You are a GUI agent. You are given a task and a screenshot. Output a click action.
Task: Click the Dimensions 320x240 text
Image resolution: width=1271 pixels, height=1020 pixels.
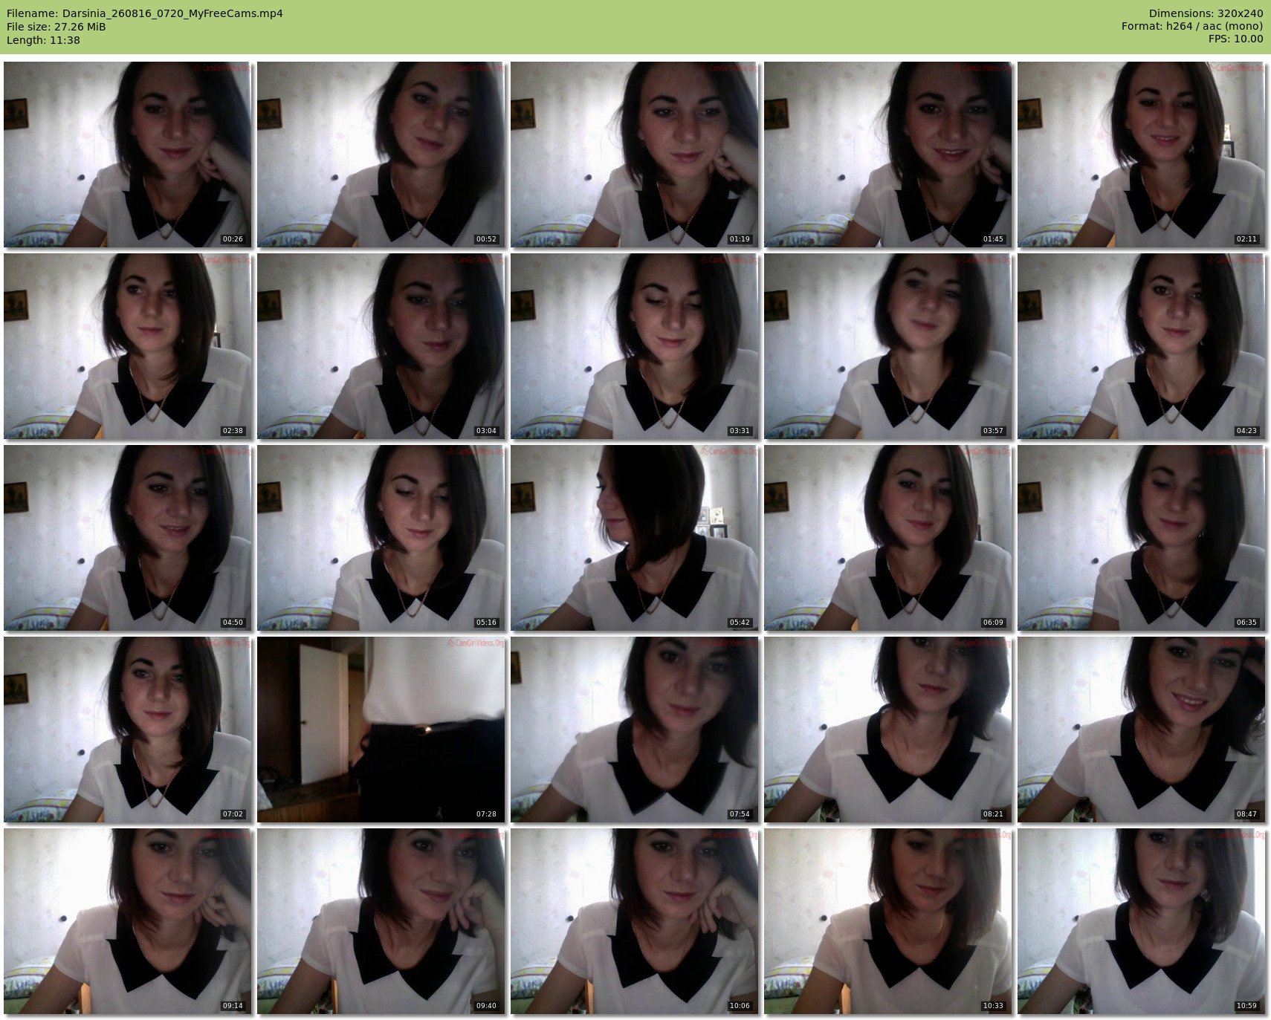point(1206,13)
